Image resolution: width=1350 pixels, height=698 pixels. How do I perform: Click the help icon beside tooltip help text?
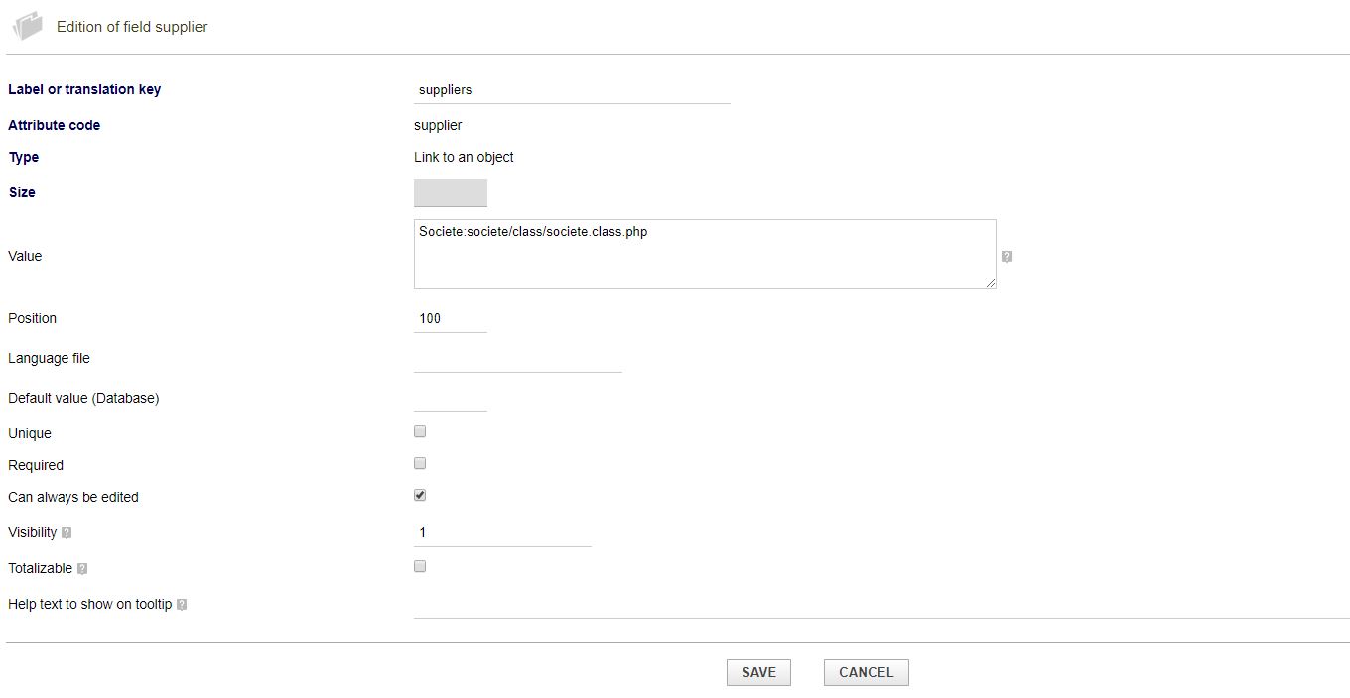coord(182,605)
